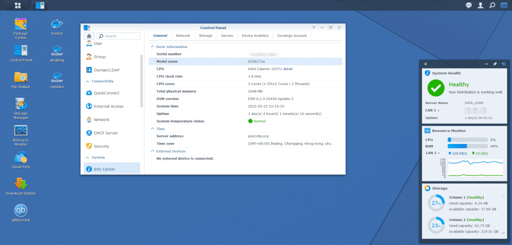
Task: Switch to the Network tab
Action: [183, 35]
